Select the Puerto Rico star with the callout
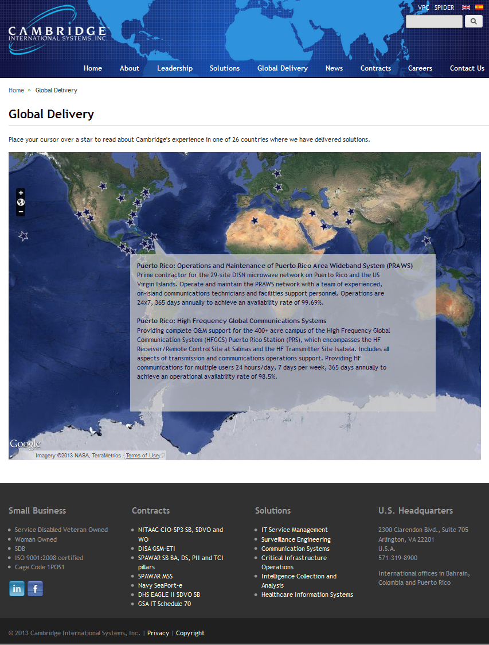 pyautogui.click(x=153, y=237)
